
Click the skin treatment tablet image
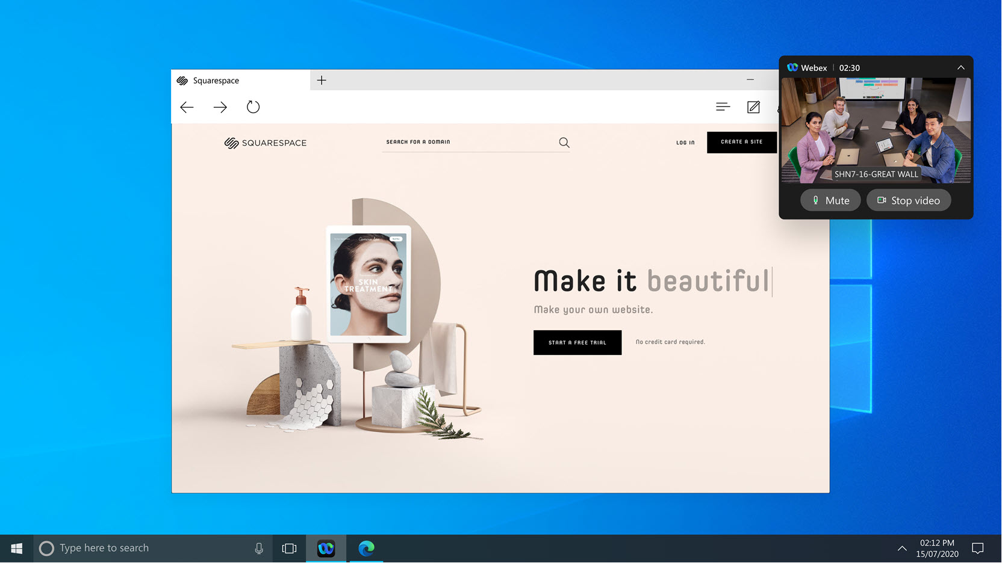(x=369, y=284)
